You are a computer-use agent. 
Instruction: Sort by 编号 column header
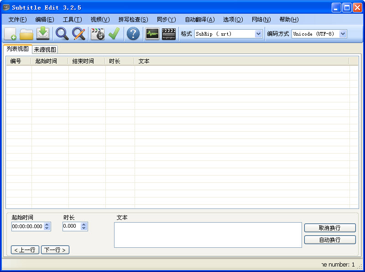[x=18, y=61]
